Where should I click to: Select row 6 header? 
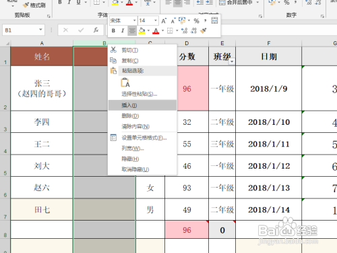pyautogui.click(x=5, y=188)
